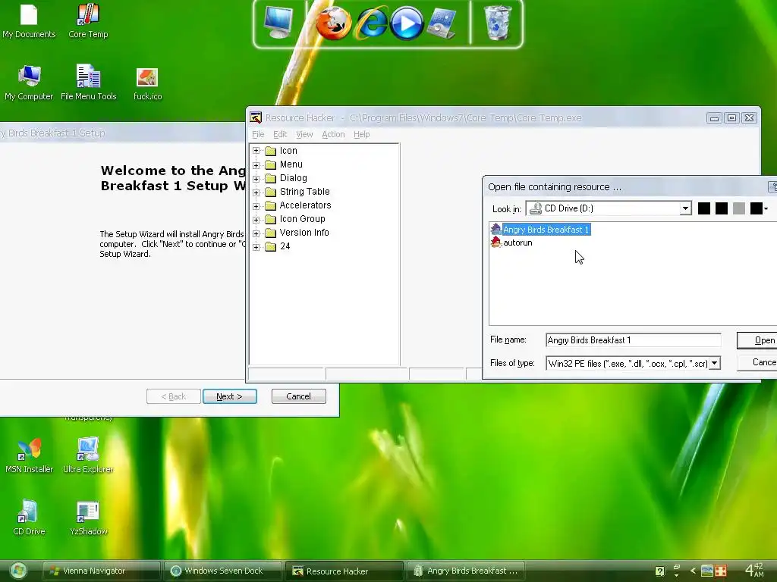Expand the Menu resource node

pos(256,164)
